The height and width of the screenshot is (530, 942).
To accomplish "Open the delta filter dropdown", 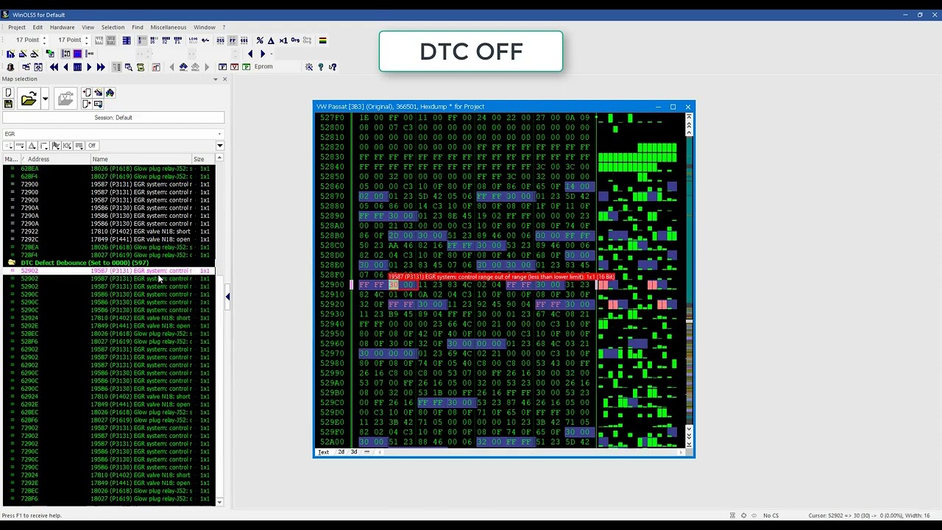I will pyautogui.click(x=32, y=146).
